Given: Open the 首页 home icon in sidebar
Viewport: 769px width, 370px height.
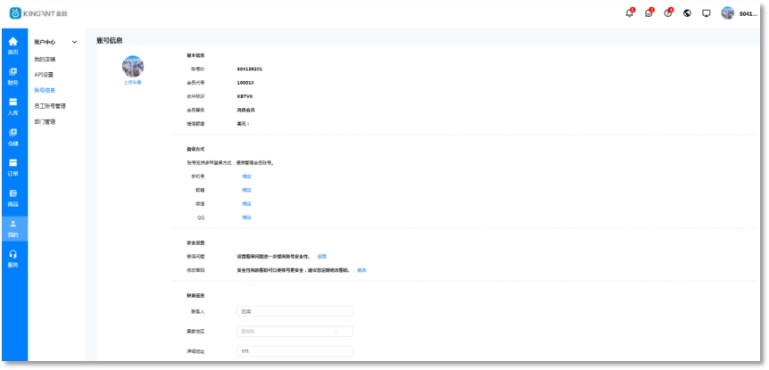Looking at the screenshot, I should 13,45.
